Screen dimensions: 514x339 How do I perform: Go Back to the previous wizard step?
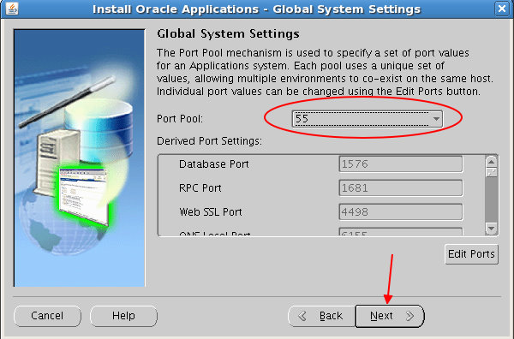(x=321, y=316)
